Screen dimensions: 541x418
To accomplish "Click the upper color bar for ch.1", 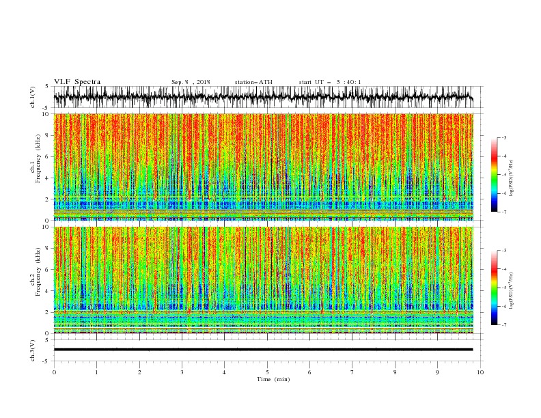I will (494, 175).
